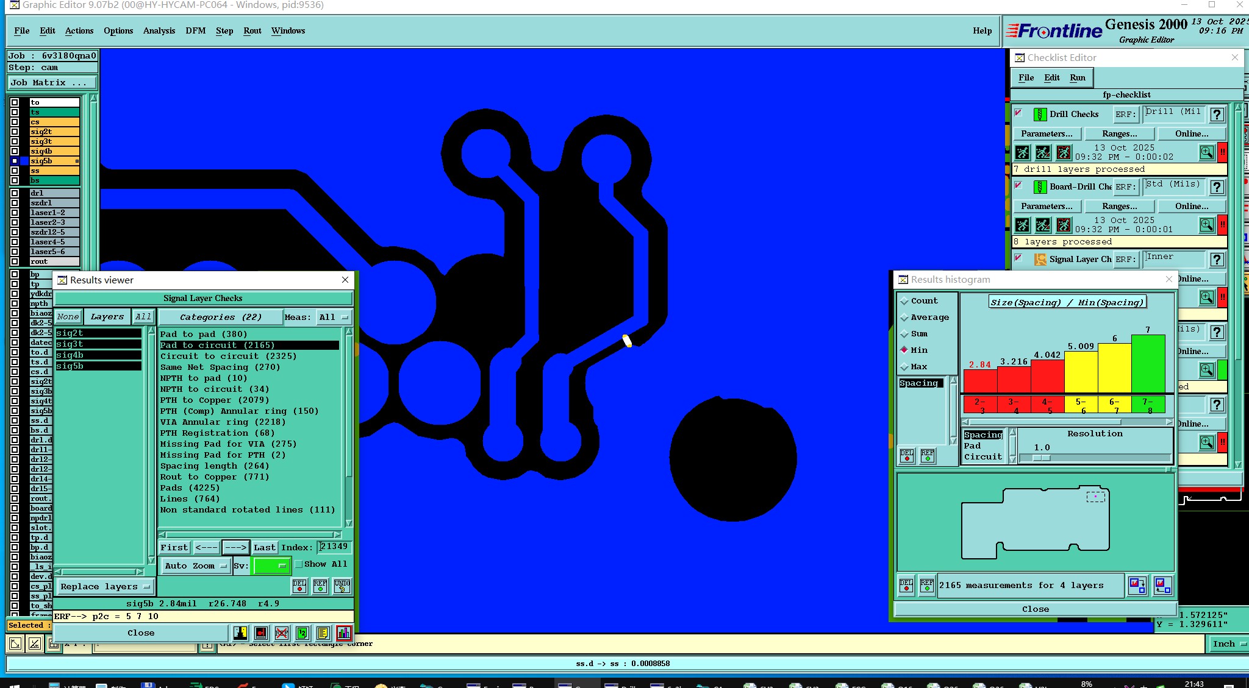Open the Meas All dropdown
Screen dimensions: 1249x688
[x=334, y=317]
